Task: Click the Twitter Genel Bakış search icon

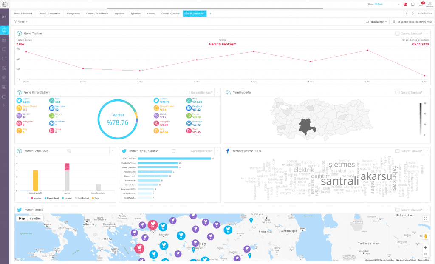Action: click(x=68, y=151)
